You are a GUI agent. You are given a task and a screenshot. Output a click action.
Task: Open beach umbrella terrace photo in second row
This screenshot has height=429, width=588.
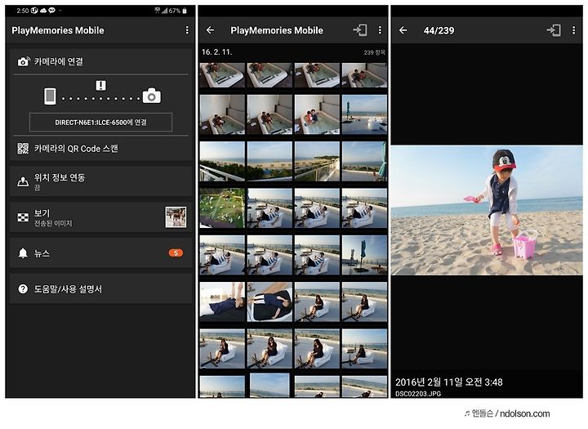click(364, 114)
